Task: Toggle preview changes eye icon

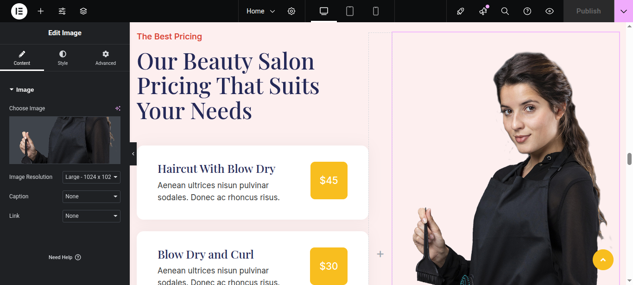Action: click(x=550, y=11)
